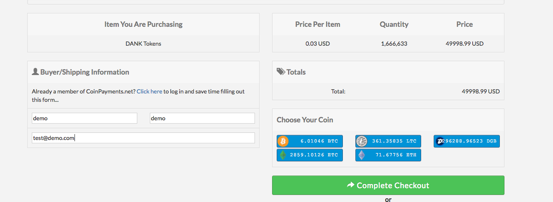Image resolution: width=553 pixels, height=202 pixels.
Task: Click the DigiByte logo icon
Action: coord(440,141)
